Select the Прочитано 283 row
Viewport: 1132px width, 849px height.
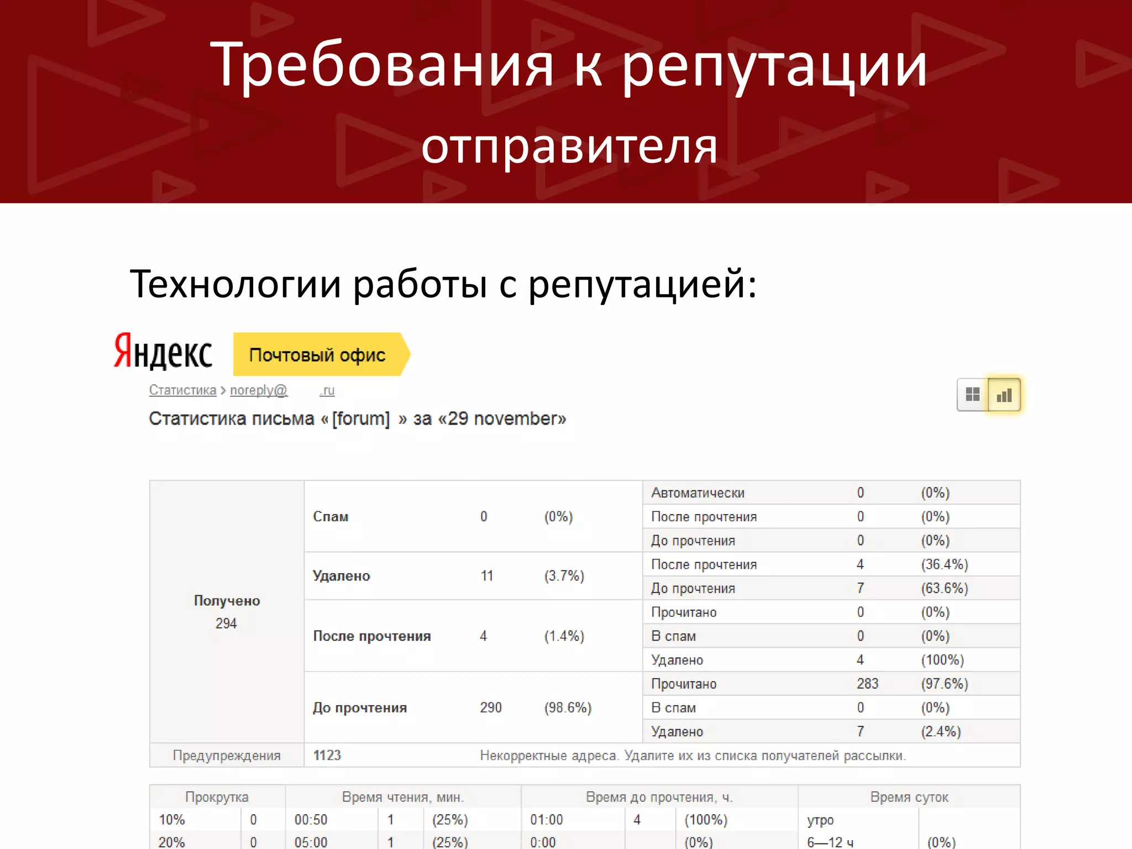[x=831, y=684]
